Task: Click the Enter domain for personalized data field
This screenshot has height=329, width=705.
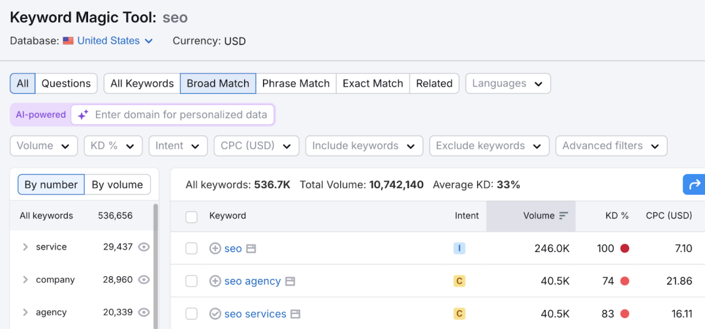Action: (x=181, y=115)
